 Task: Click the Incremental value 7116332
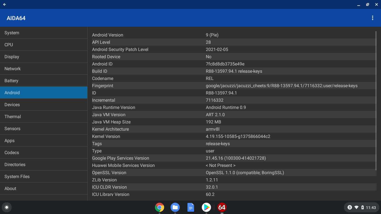214,100
